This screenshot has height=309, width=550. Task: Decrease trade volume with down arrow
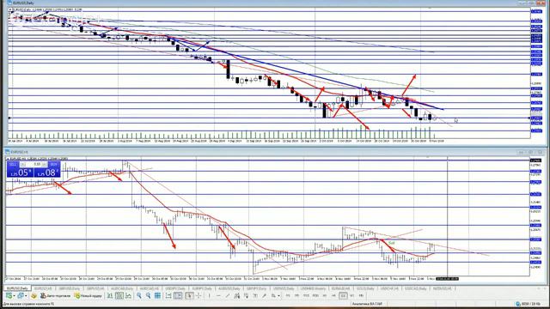[x=23, y=164]
